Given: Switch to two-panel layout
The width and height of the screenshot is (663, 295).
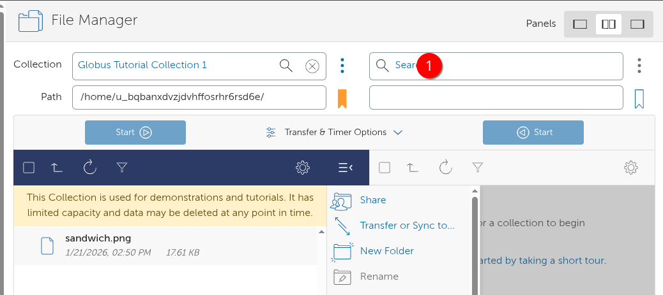Looking at the screenshot, I should (x=609, y=24).
